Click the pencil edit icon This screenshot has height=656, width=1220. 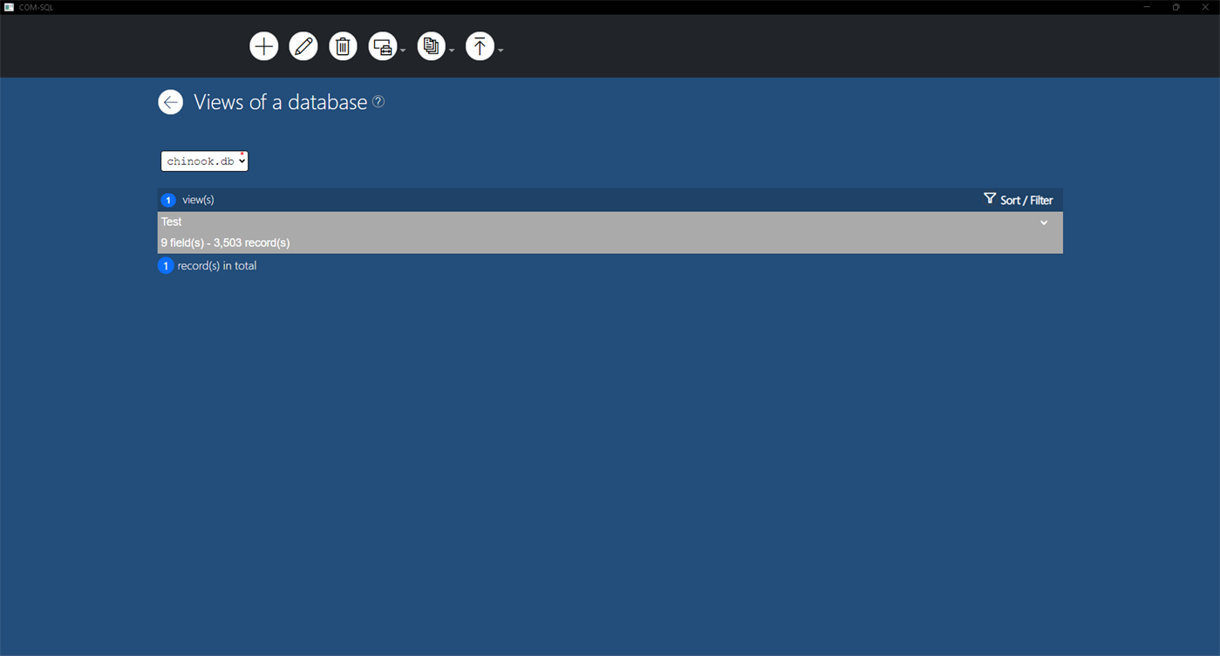[303, 46]
